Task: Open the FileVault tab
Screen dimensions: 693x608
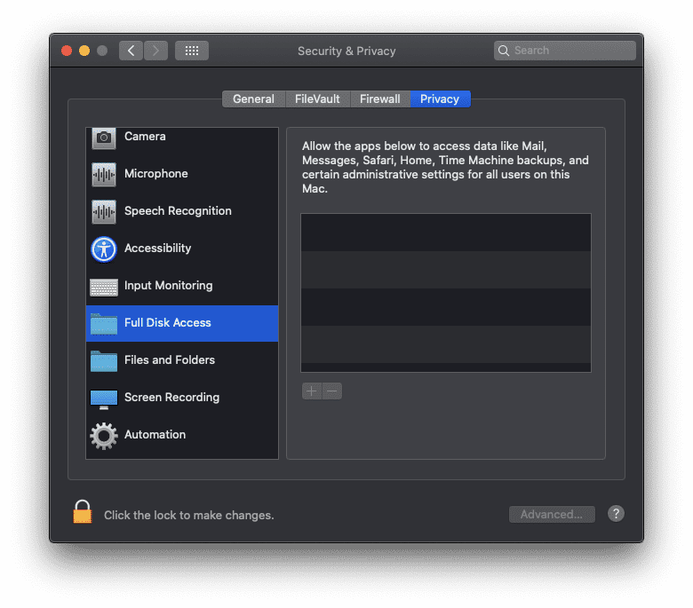Action: pyautogui.click(x=317, y=99)
